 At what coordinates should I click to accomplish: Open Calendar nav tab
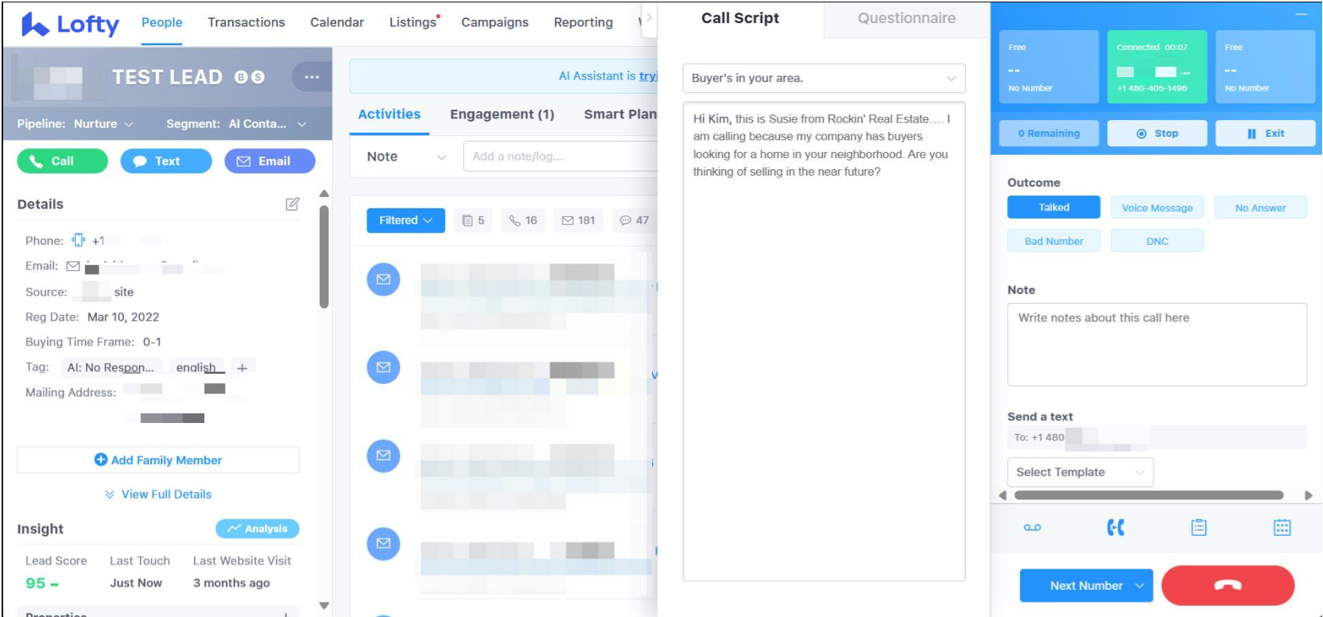pyautogui.click(x=337, y=22)
